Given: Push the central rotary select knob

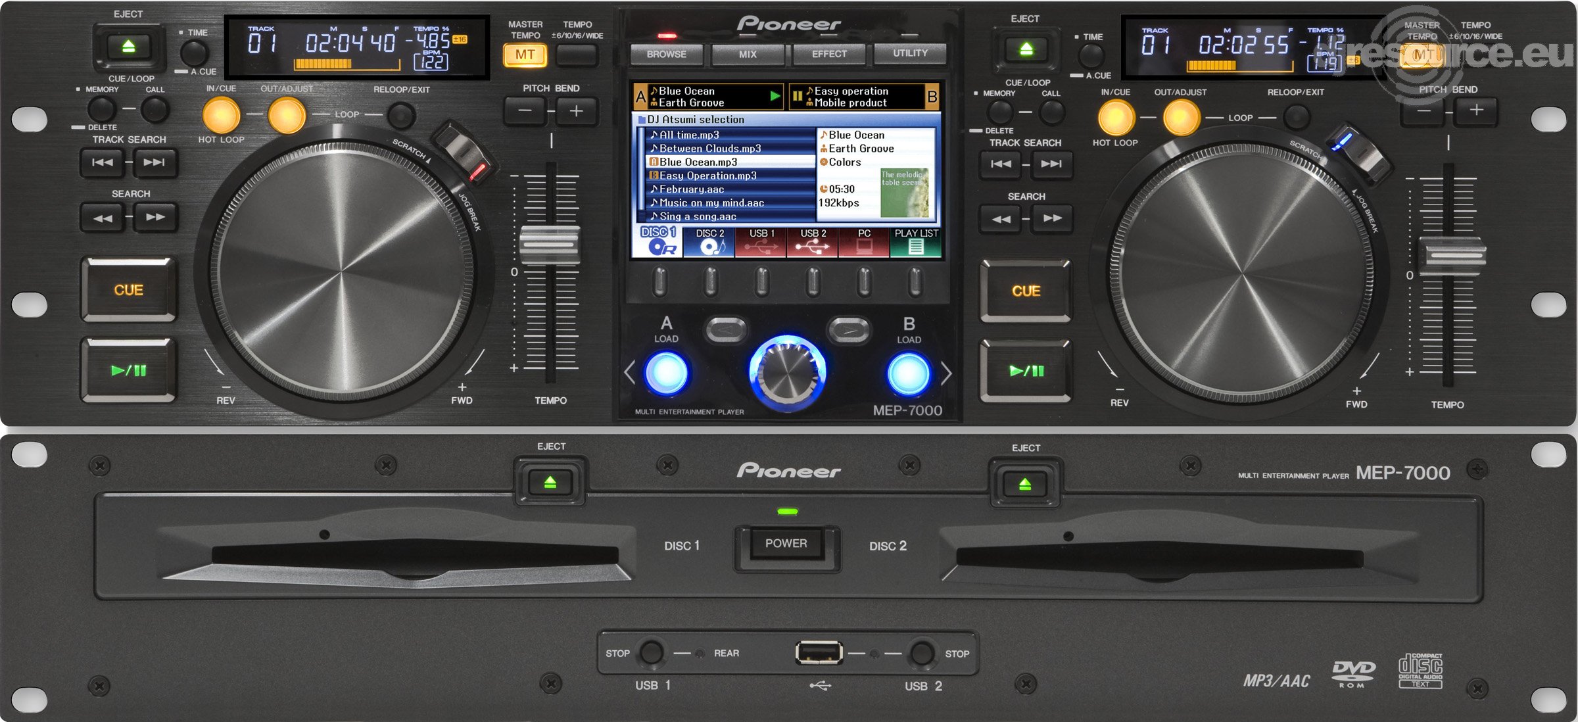Looking at the screenshot, I should coord(787,372).
